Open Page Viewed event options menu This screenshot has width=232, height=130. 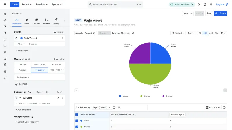62,38
